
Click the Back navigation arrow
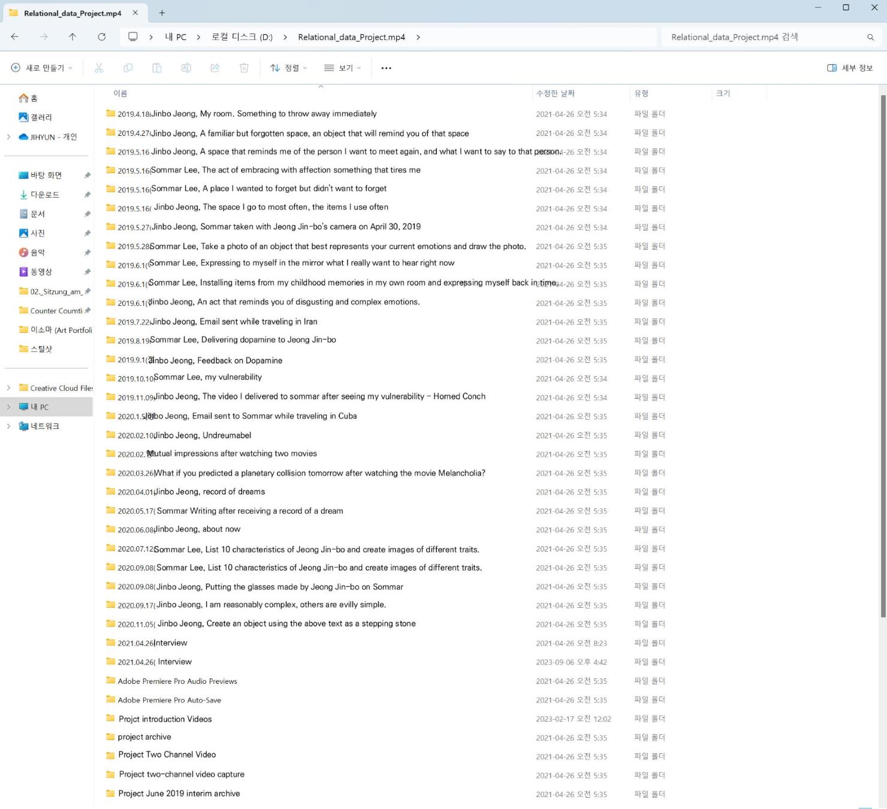15,37
